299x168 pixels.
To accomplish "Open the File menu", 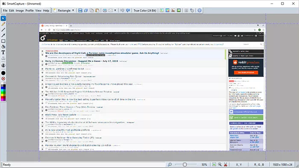I will pyautogui.click(x=5, y=11).
